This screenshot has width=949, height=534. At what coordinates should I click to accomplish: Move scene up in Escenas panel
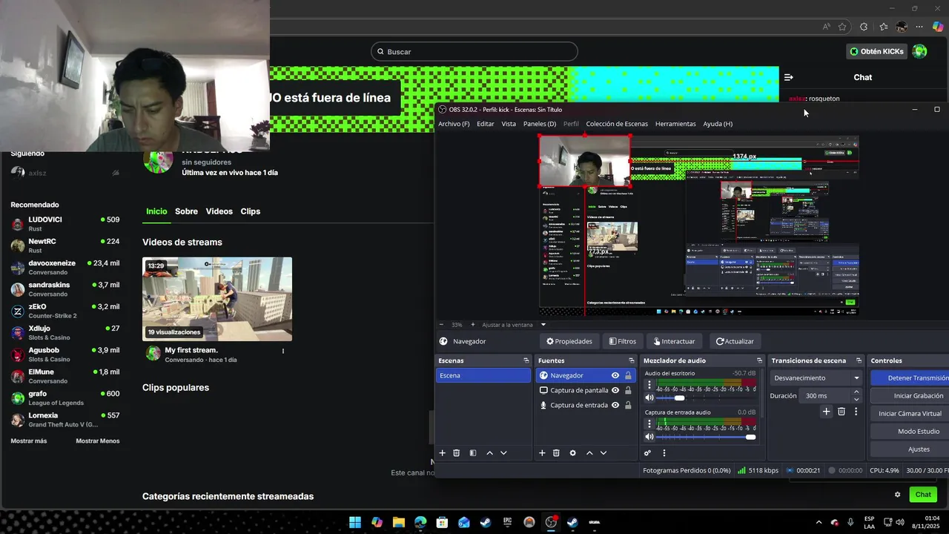pyautogui.click(x=489, y=453)
